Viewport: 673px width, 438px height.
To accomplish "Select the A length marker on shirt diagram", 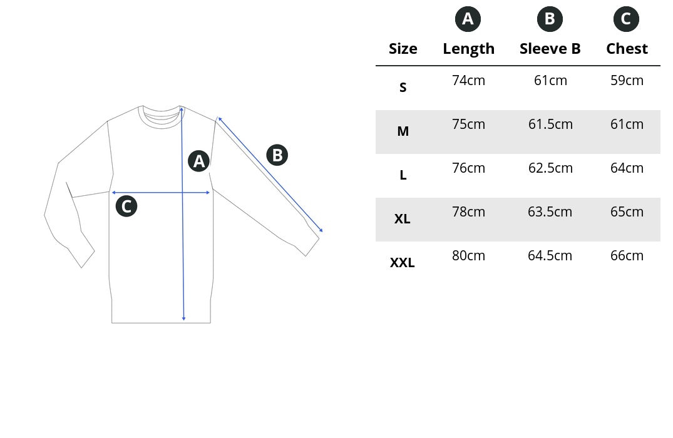I will [x=199, y=161].
